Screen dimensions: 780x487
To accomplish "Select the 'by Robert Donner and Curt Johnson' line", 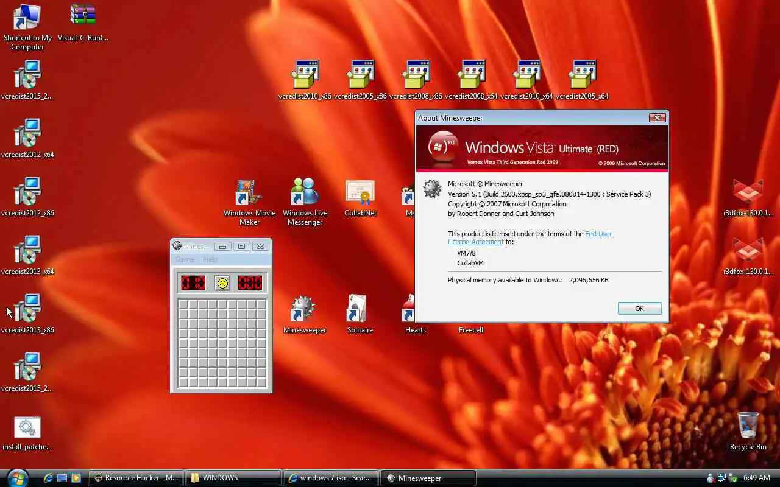I will coord(501,214).
